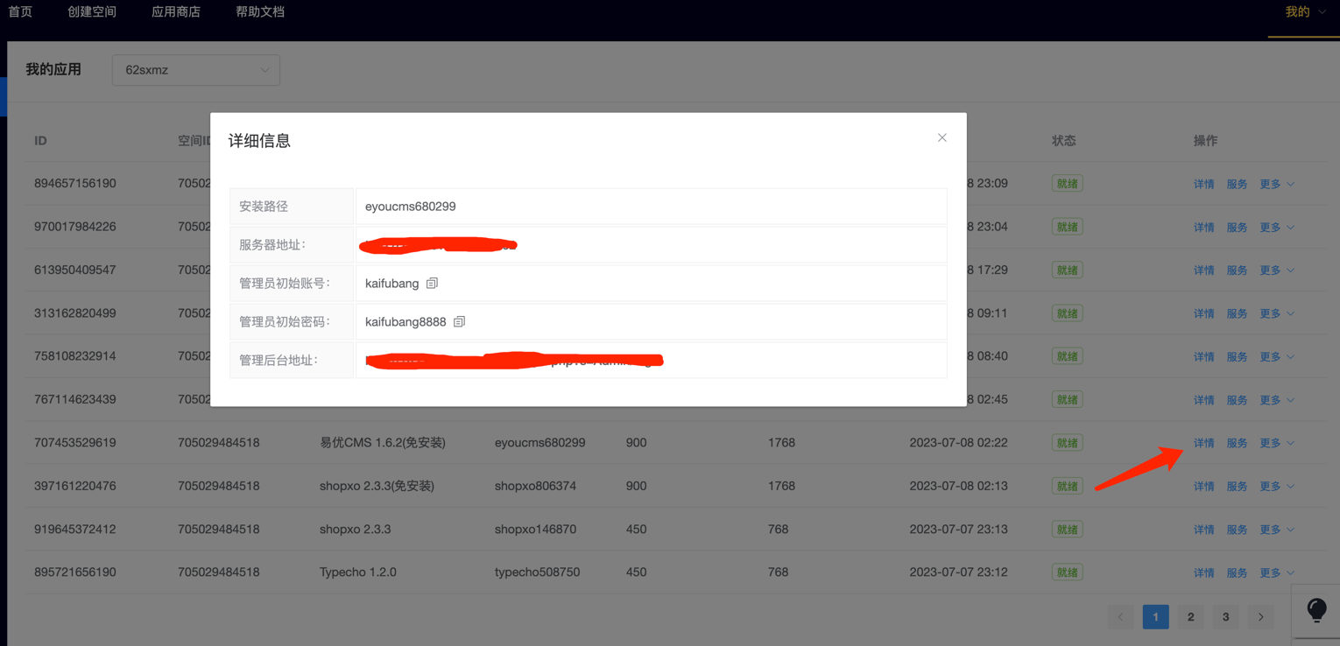Click the 我的应用 page title
This screenshot has width=1340, height=646.
[x=53, y=70]
